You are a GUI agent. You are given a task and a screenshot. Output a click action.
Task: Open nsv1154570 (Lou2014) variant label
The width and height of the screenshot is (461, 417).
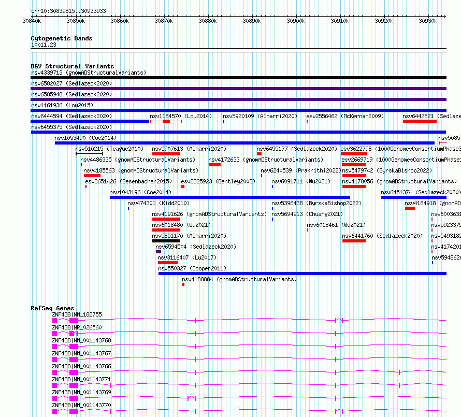pyautogui.click(x=181, y=116)
